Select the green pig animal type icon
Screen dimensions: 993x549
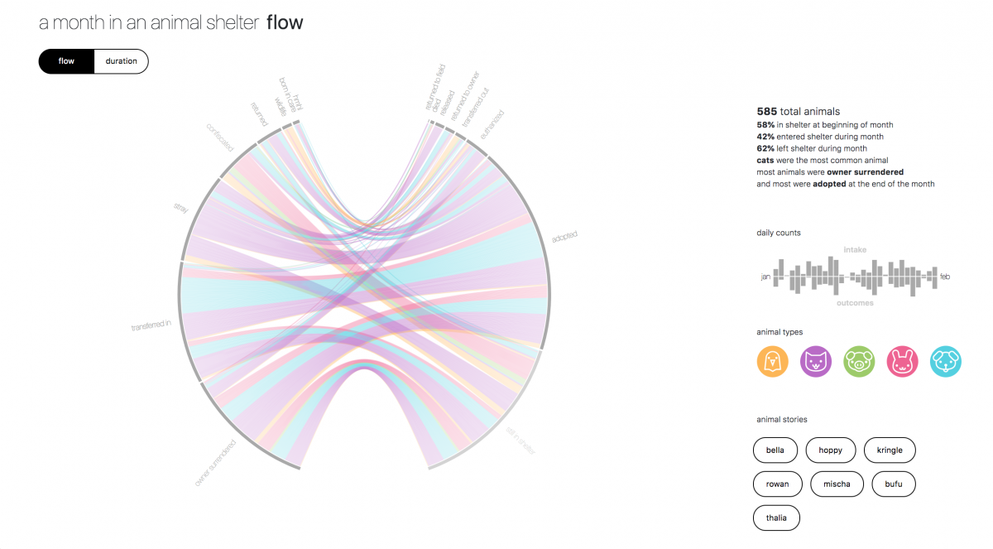(859, 362)
